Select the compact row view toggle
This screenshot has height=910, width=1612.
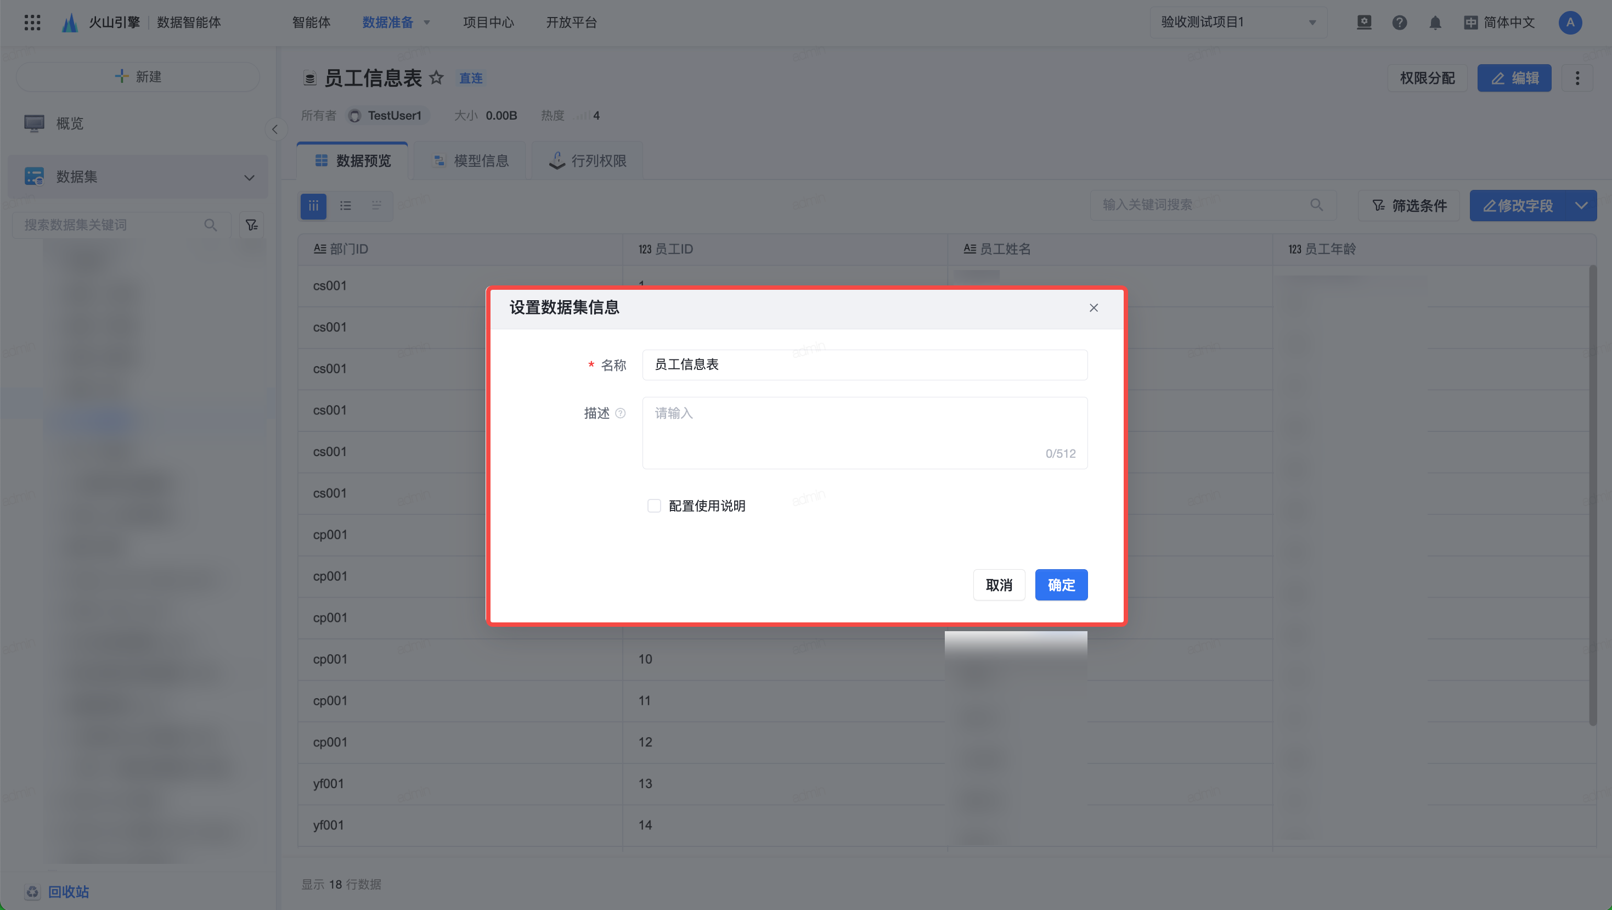click(376, 205)
